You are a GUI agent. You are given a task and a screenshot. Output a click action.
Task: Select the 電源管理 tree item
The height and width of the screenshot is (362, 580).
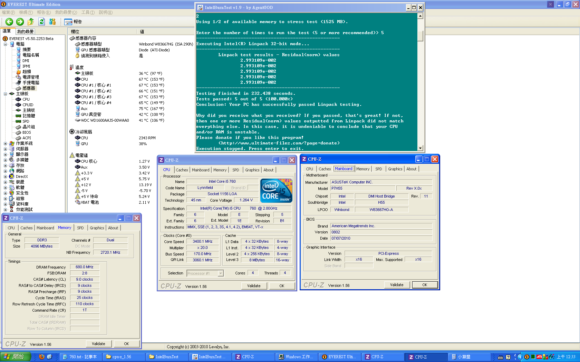pyautogui.click(x=30, y=77)
